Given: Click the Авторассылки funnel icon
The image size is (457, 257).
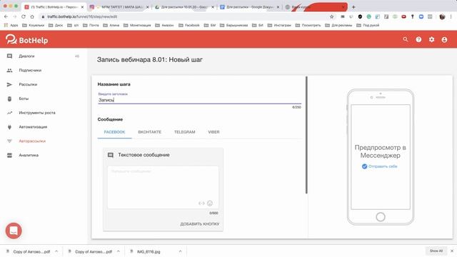Looking at the screenshot, I should [x=9, y=141].
